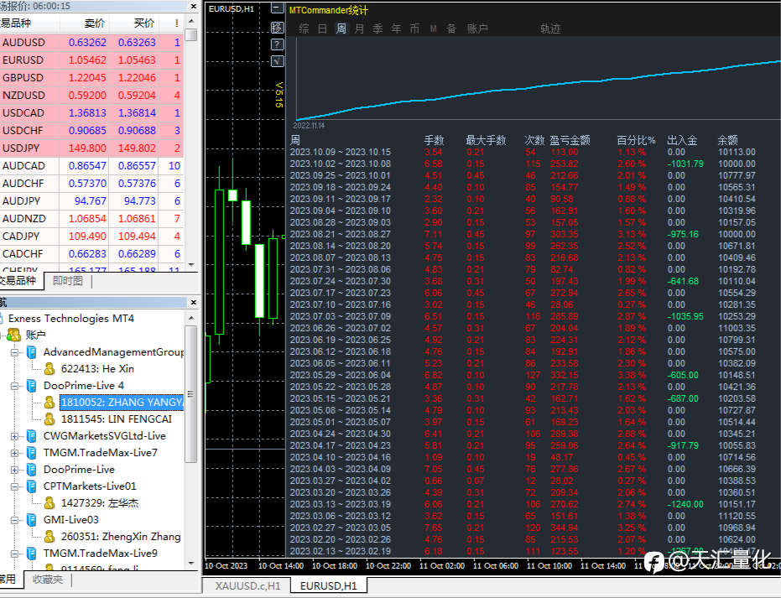Open the 收藏夹 favorites tab in navigator
The height and width of the screenshot is (598, 781).
47,579
